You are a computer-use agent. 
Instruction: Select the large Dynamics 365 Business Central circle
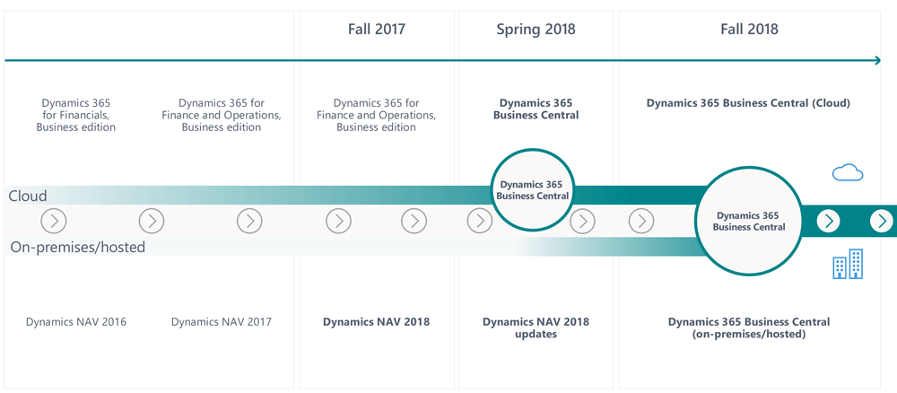(x=749, y=222)
